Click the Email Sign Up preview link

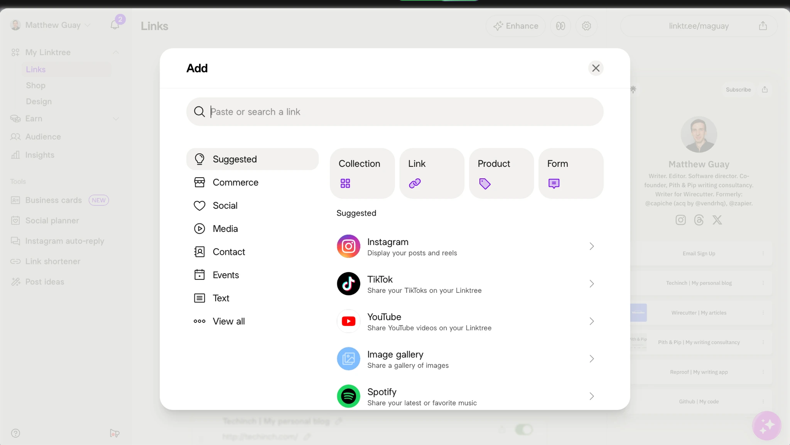click(699, 254)
